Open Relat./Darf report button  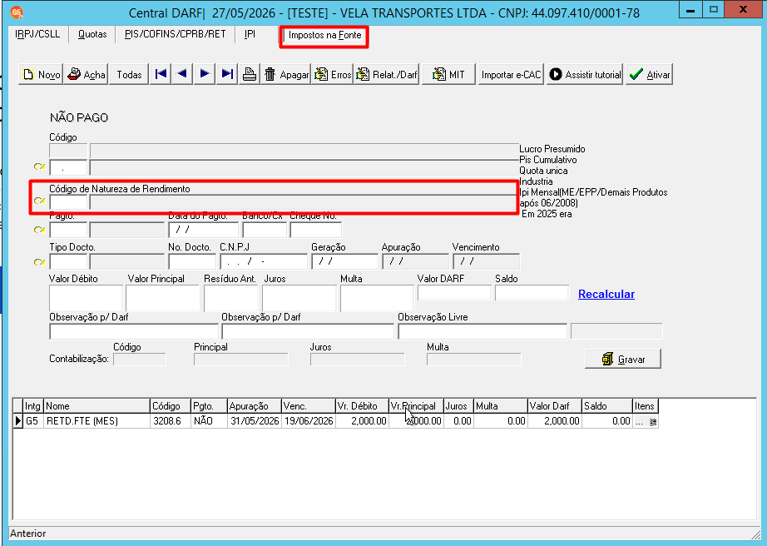(x=387, y=74)
